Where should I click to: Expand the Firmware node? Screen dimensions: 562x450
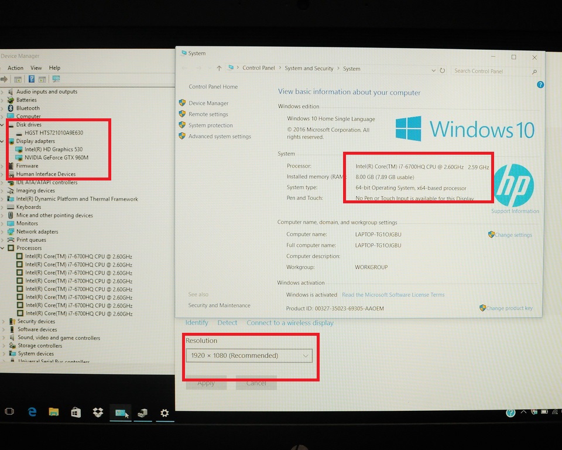click(2, 166)
